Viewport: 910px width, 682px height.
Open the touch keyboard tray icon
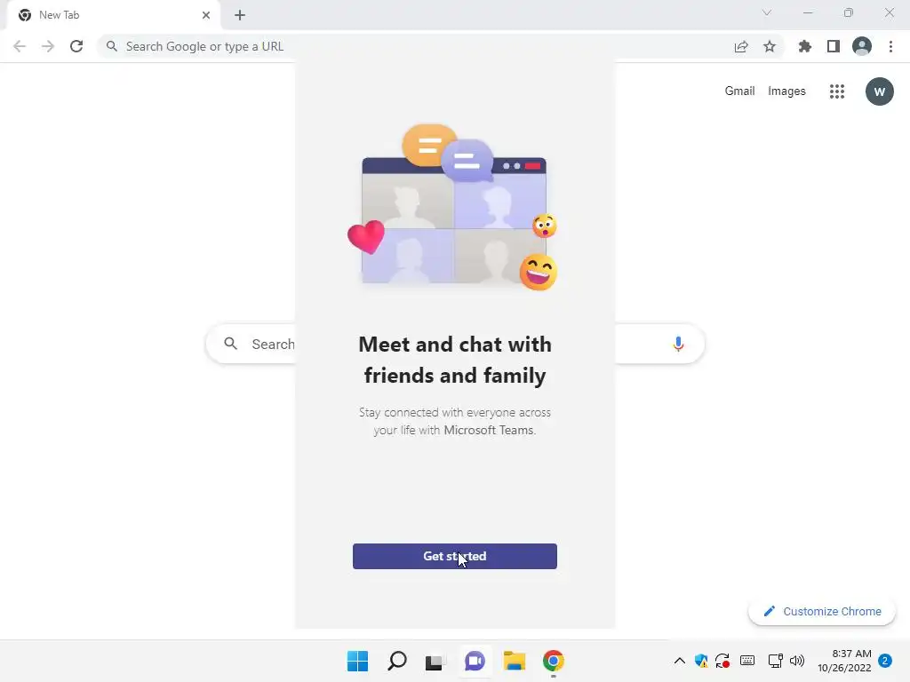[747, 661]
